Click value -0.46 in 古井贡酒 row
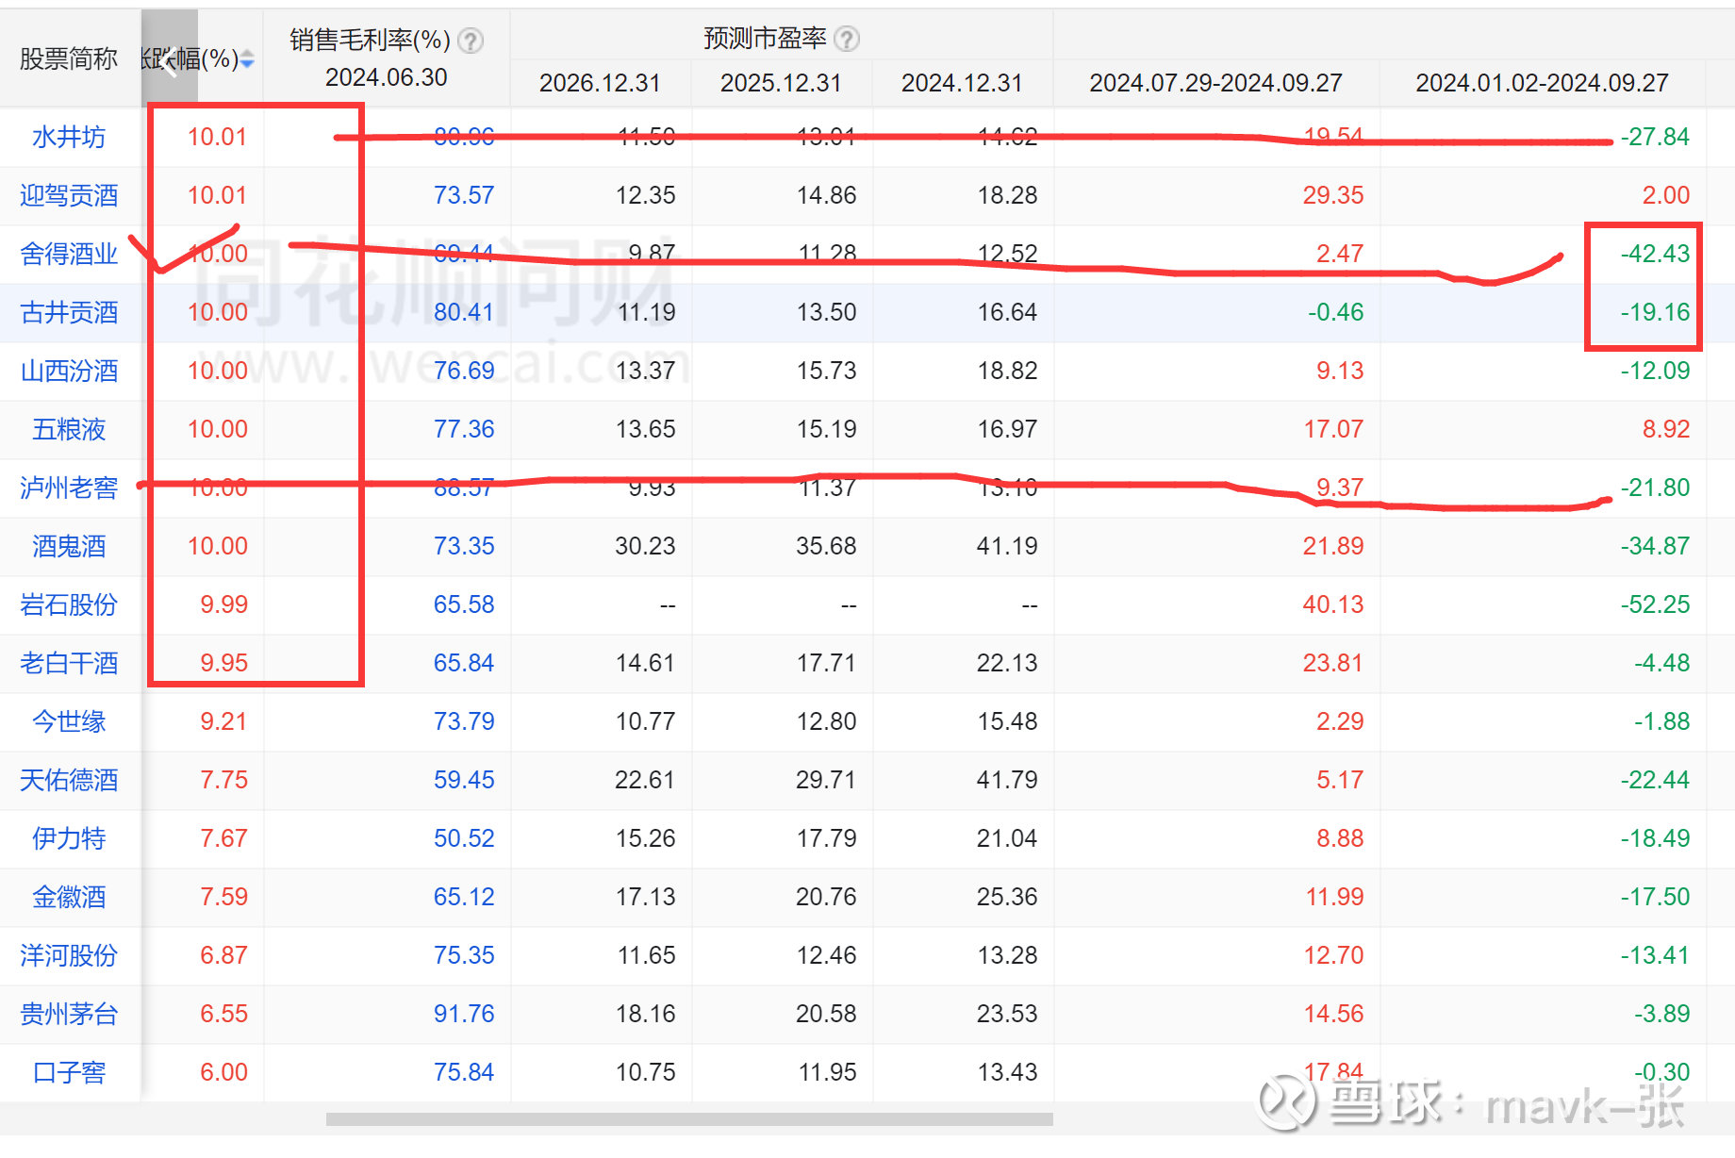1735x1158 pixels. click(1335, 312)
